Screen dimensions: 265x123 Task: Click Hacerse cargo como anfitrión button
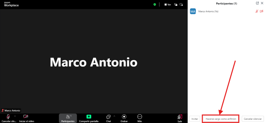[220, 119]
